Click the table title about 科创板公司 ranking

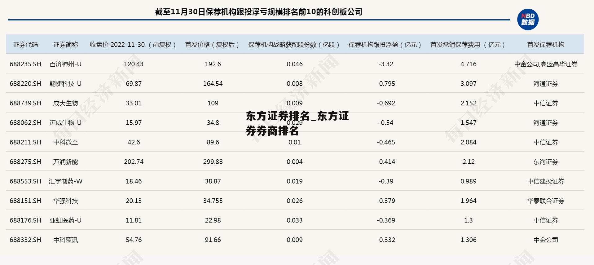point(259,12)
